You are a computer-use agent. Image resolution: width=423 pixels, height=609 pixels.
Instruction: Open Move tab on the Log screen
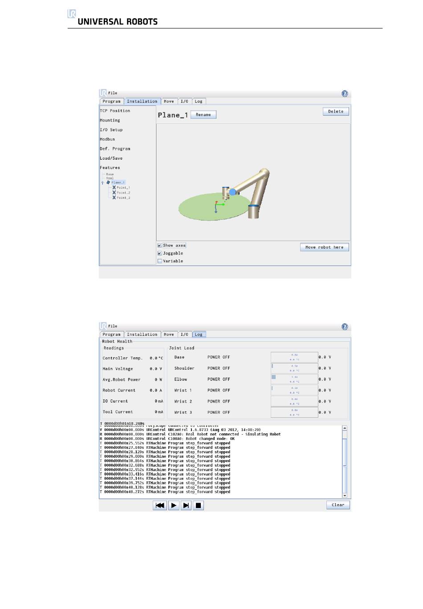pyautogui.click(x=169, y=335)
